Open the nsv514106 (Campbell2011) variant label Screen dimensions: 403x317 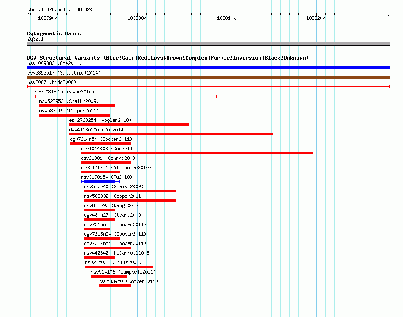tap(123, 272)
